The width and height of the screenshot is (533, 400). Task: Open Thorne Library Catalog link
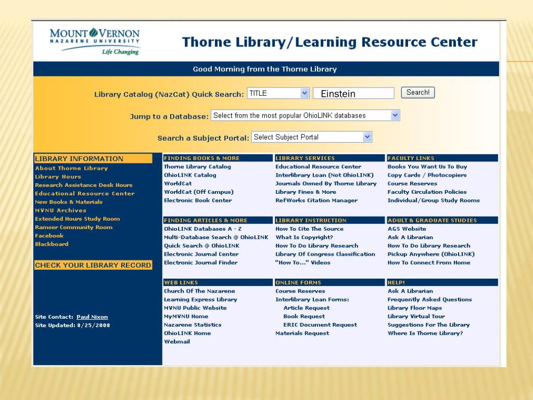click(197, 167)
